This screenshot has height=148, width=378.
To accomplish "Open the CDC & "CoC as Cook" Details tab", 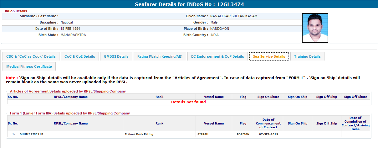I will click(x=31, y=56).
